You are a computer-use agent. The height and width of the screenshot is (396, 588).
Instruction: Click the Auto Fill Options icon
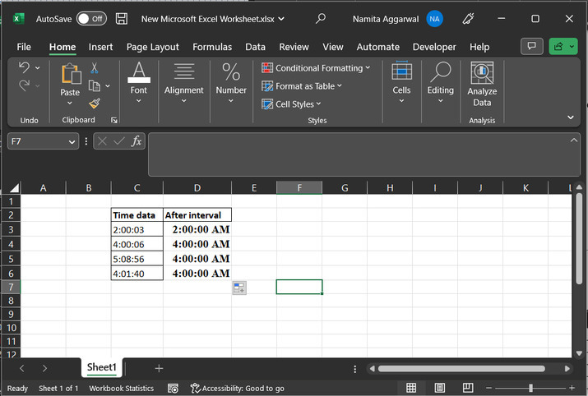point(239,288)
